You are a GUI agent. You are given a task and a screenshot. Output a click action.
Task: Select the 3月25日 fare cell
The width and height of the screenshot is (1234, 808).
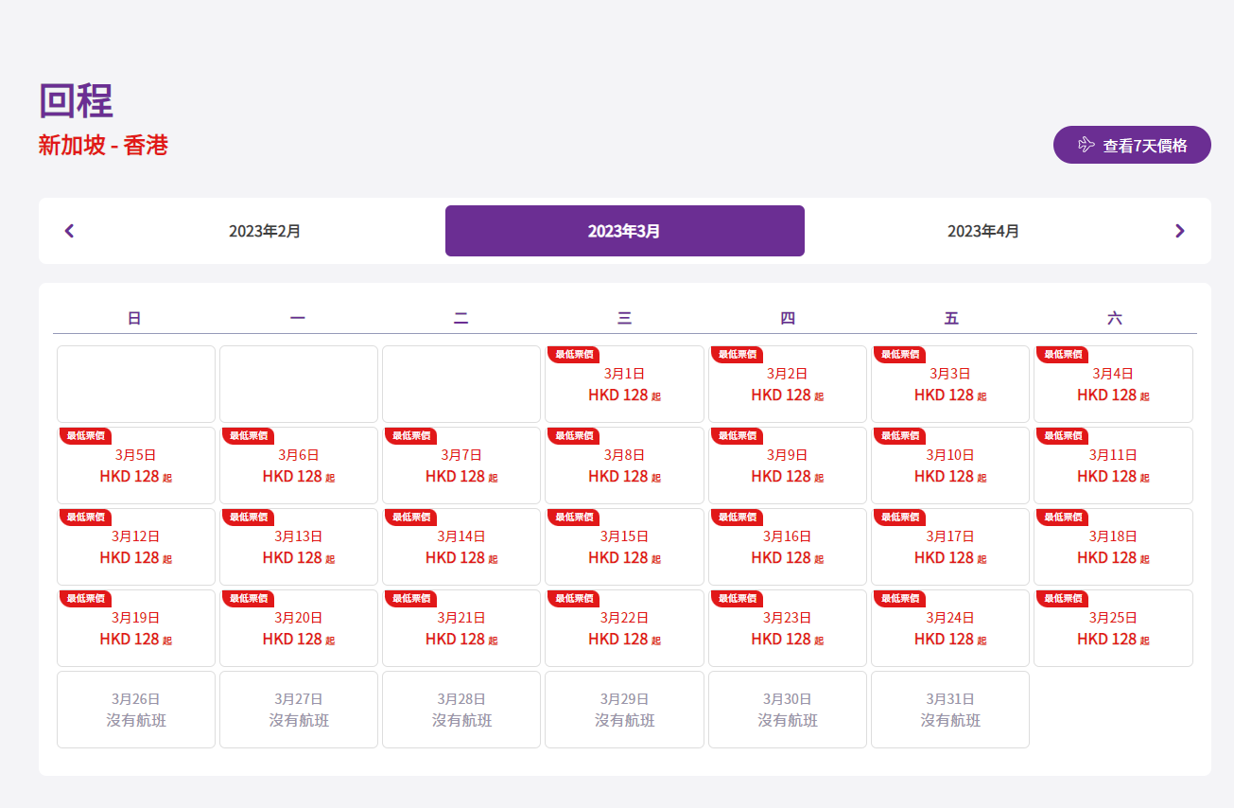pos(1113,629)
